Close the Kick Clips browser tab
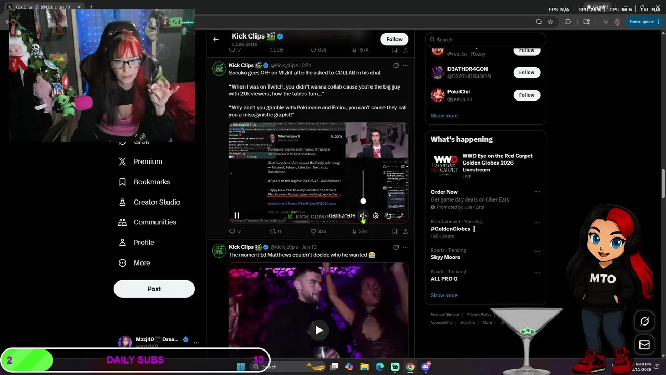This screenshot has width=666, height=375. 79,7
